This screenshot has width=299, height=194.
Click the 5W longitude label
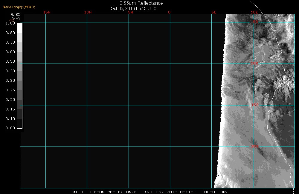131,12
